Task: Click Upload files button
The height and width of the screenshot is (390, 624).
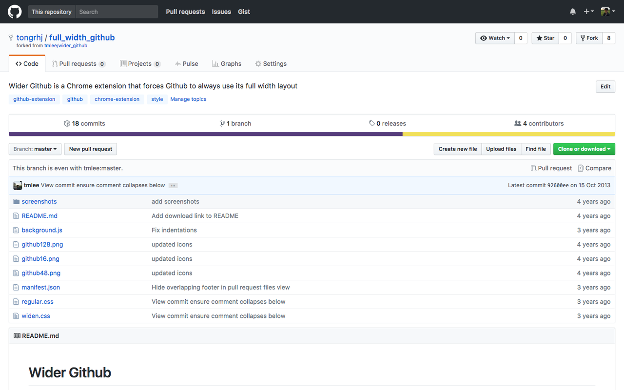Action: coord(501,149)
